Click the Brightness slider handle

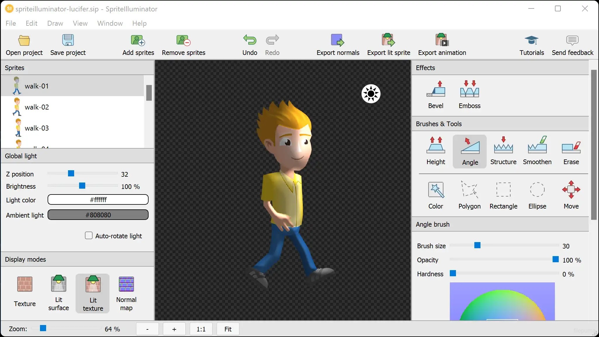(82, 186)
